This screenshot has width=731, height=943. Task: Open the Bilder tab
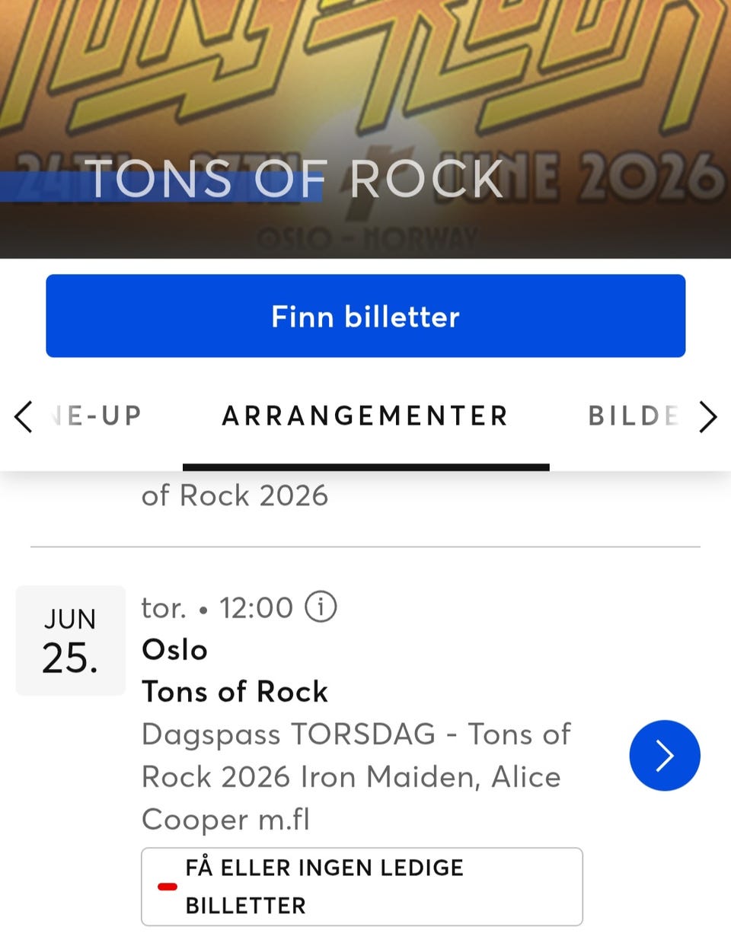coord(632,416)
